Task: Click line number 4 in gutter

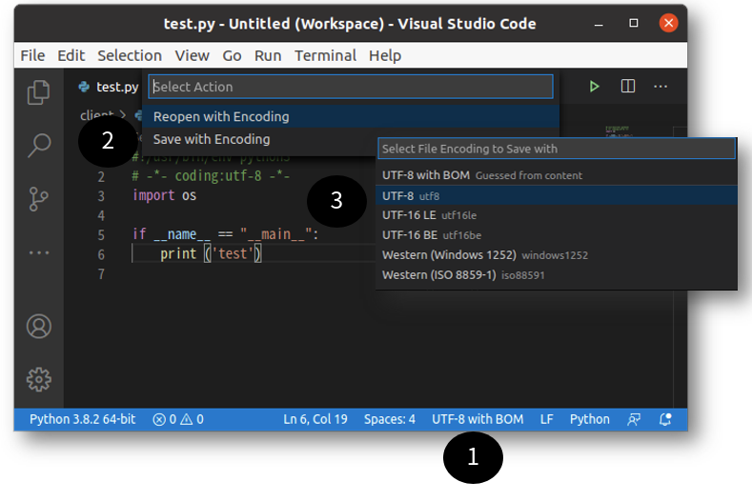Action: tap(101, 216)
